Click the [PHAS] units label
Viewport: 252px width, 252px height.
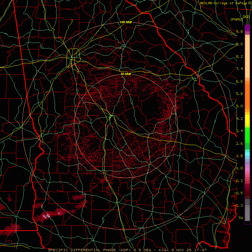pos(237,19)
